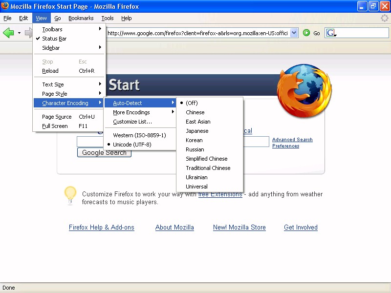This screenshot has height=293, width=391.
Task: Open the Advanced Search link
Action: pyautogui.click(x=292, y=140)
